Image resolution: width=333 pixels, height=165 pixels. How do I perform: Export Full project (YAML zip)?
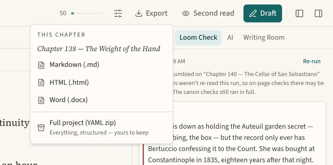[x=102, y=128]
